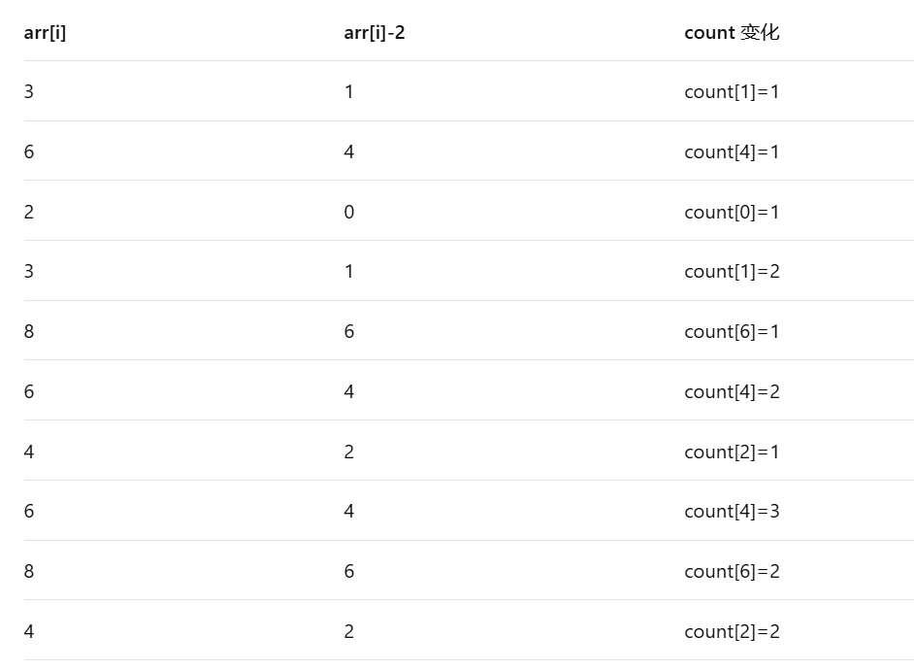Viewport: 914px width, 670px height.
Task: Click the arr[i] column header
Action: [45, 33]
